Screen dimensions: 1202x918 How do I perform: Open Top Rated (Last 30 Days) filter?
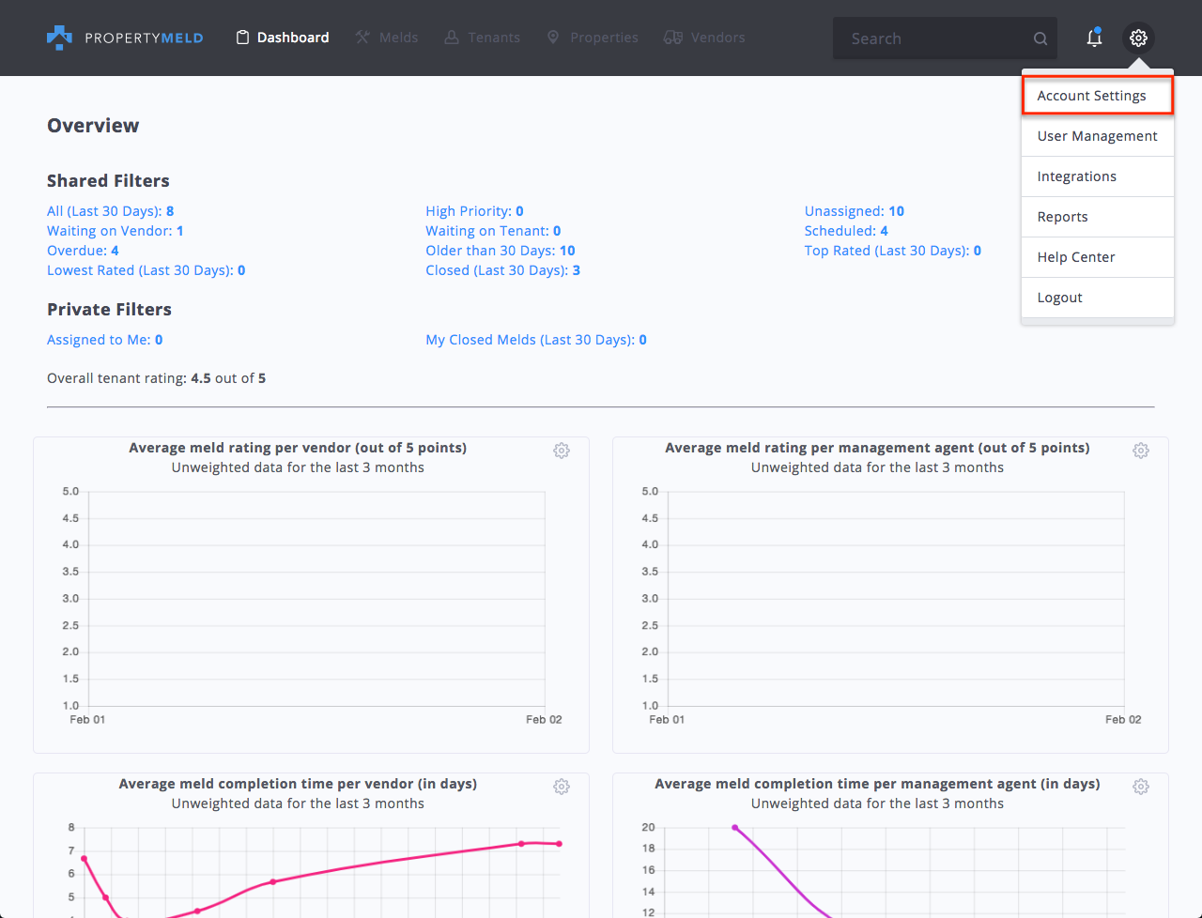[893, 251]
